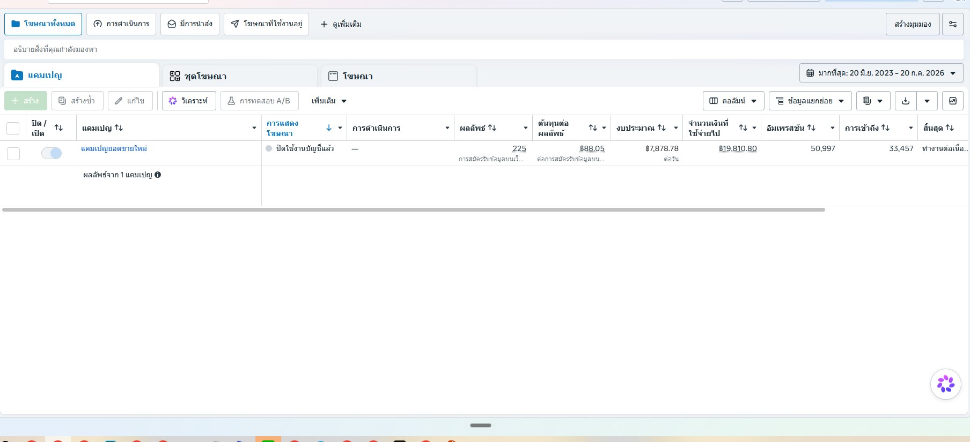This screenshot has width=970, height=442.
Task: Open the โฆษณาทั้งหมด view tab
Action: 43,24
